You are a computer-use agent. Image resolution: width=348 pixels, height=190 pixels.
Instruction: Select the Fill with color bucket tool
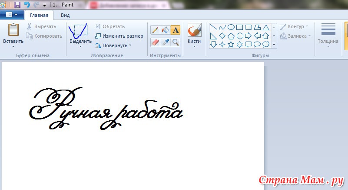(165, 30)
